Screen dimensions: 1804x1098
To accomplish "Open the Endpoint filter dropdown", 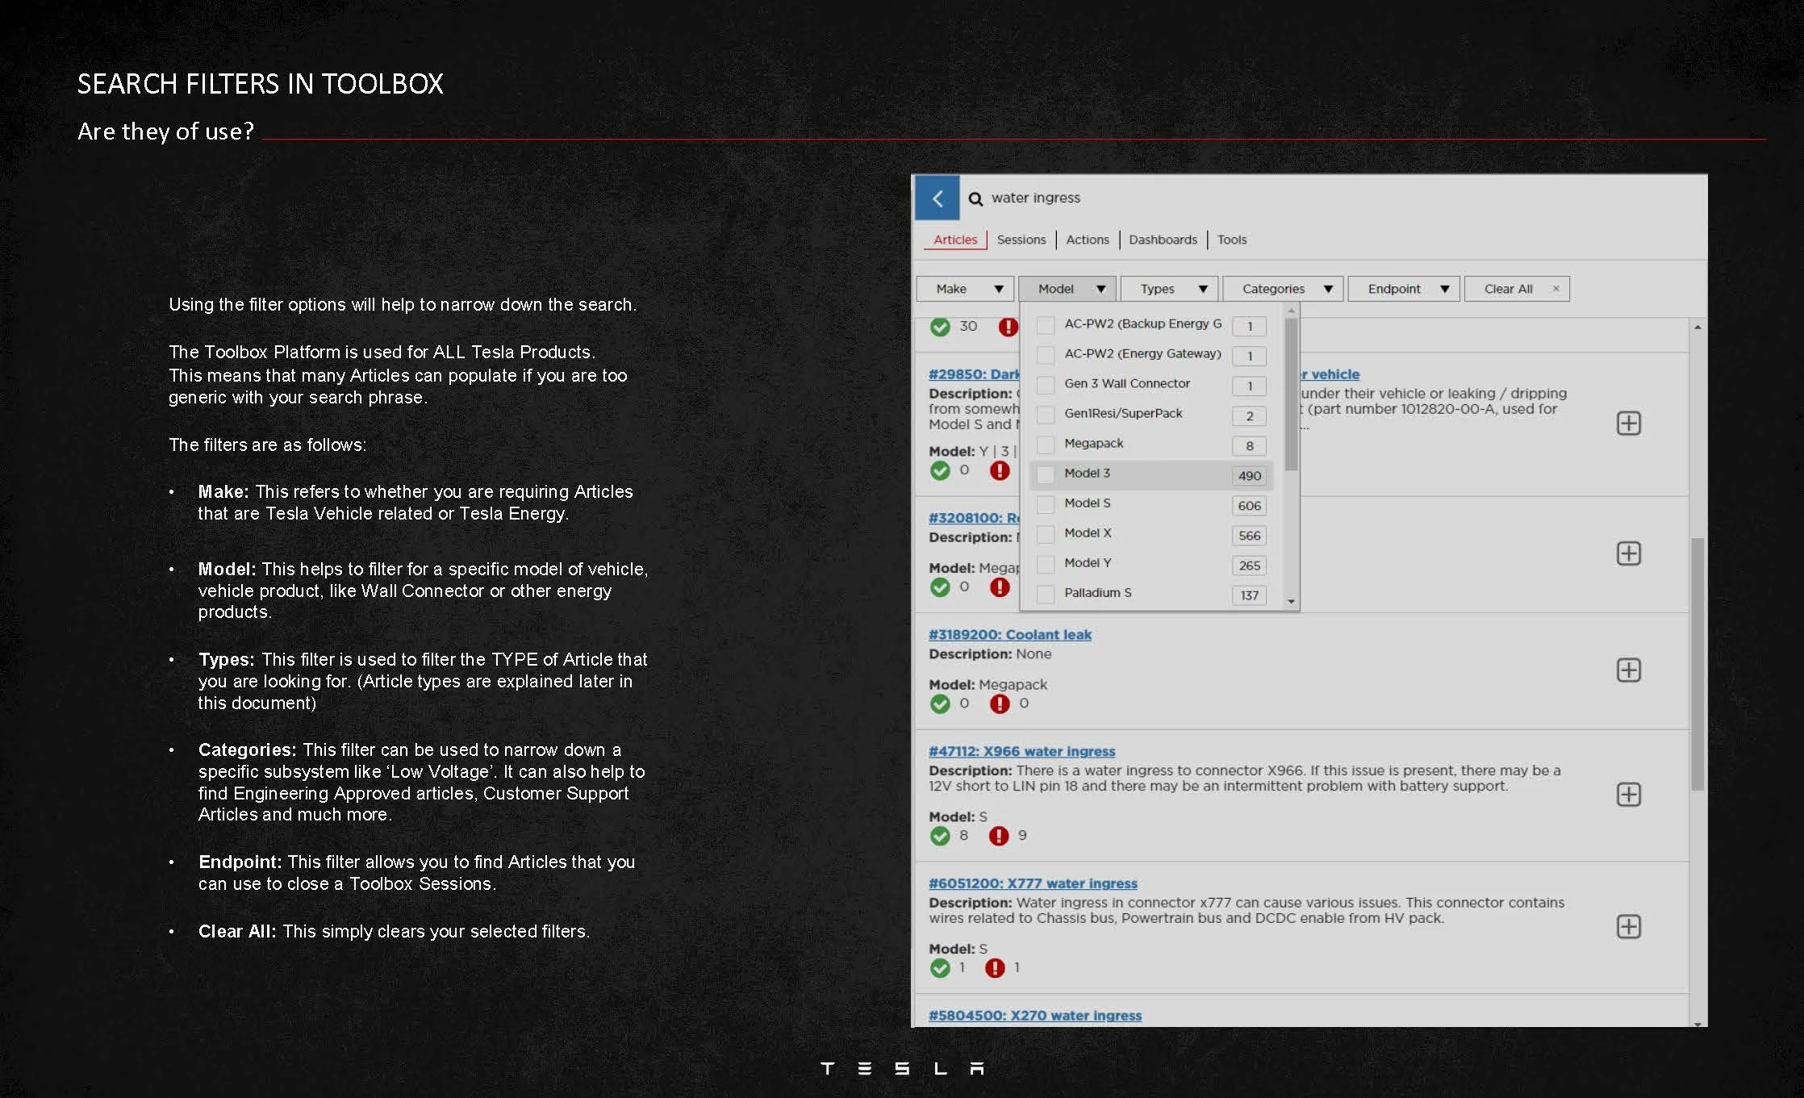I will tap(1404, 289).
